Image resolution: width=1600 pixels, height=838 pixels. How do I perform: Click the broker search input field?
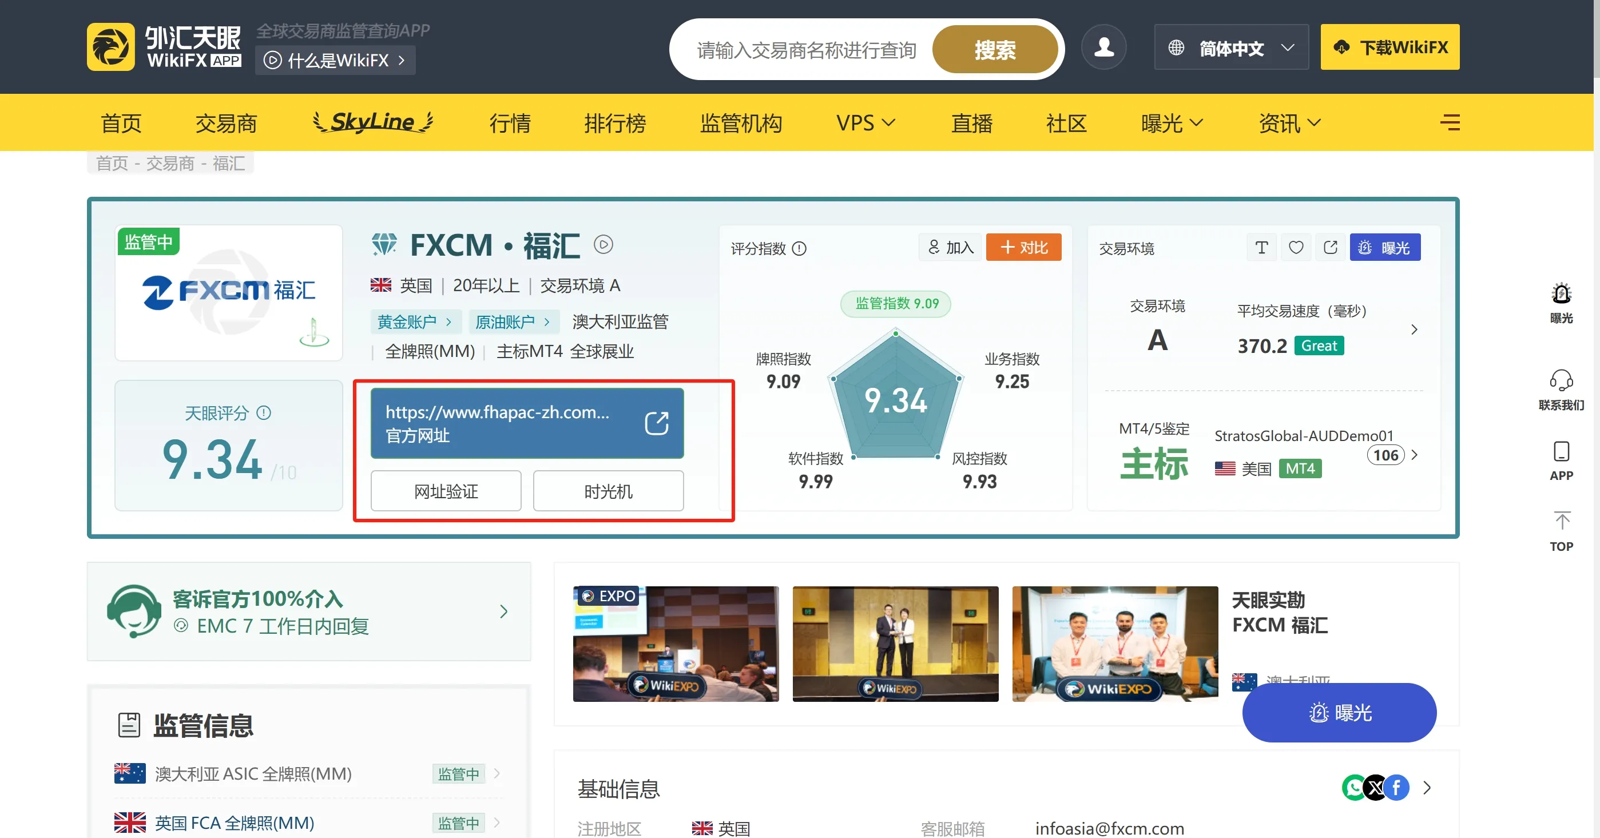[x=805, y=49]
